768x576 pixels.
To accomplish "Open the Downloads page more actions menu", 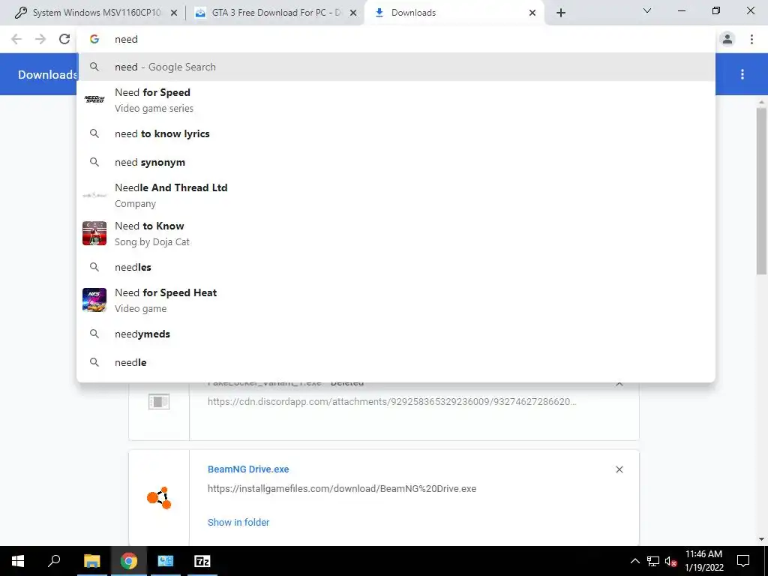I will (742, 74).
